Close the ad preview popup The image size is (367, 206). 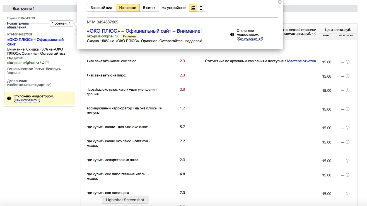280,2
